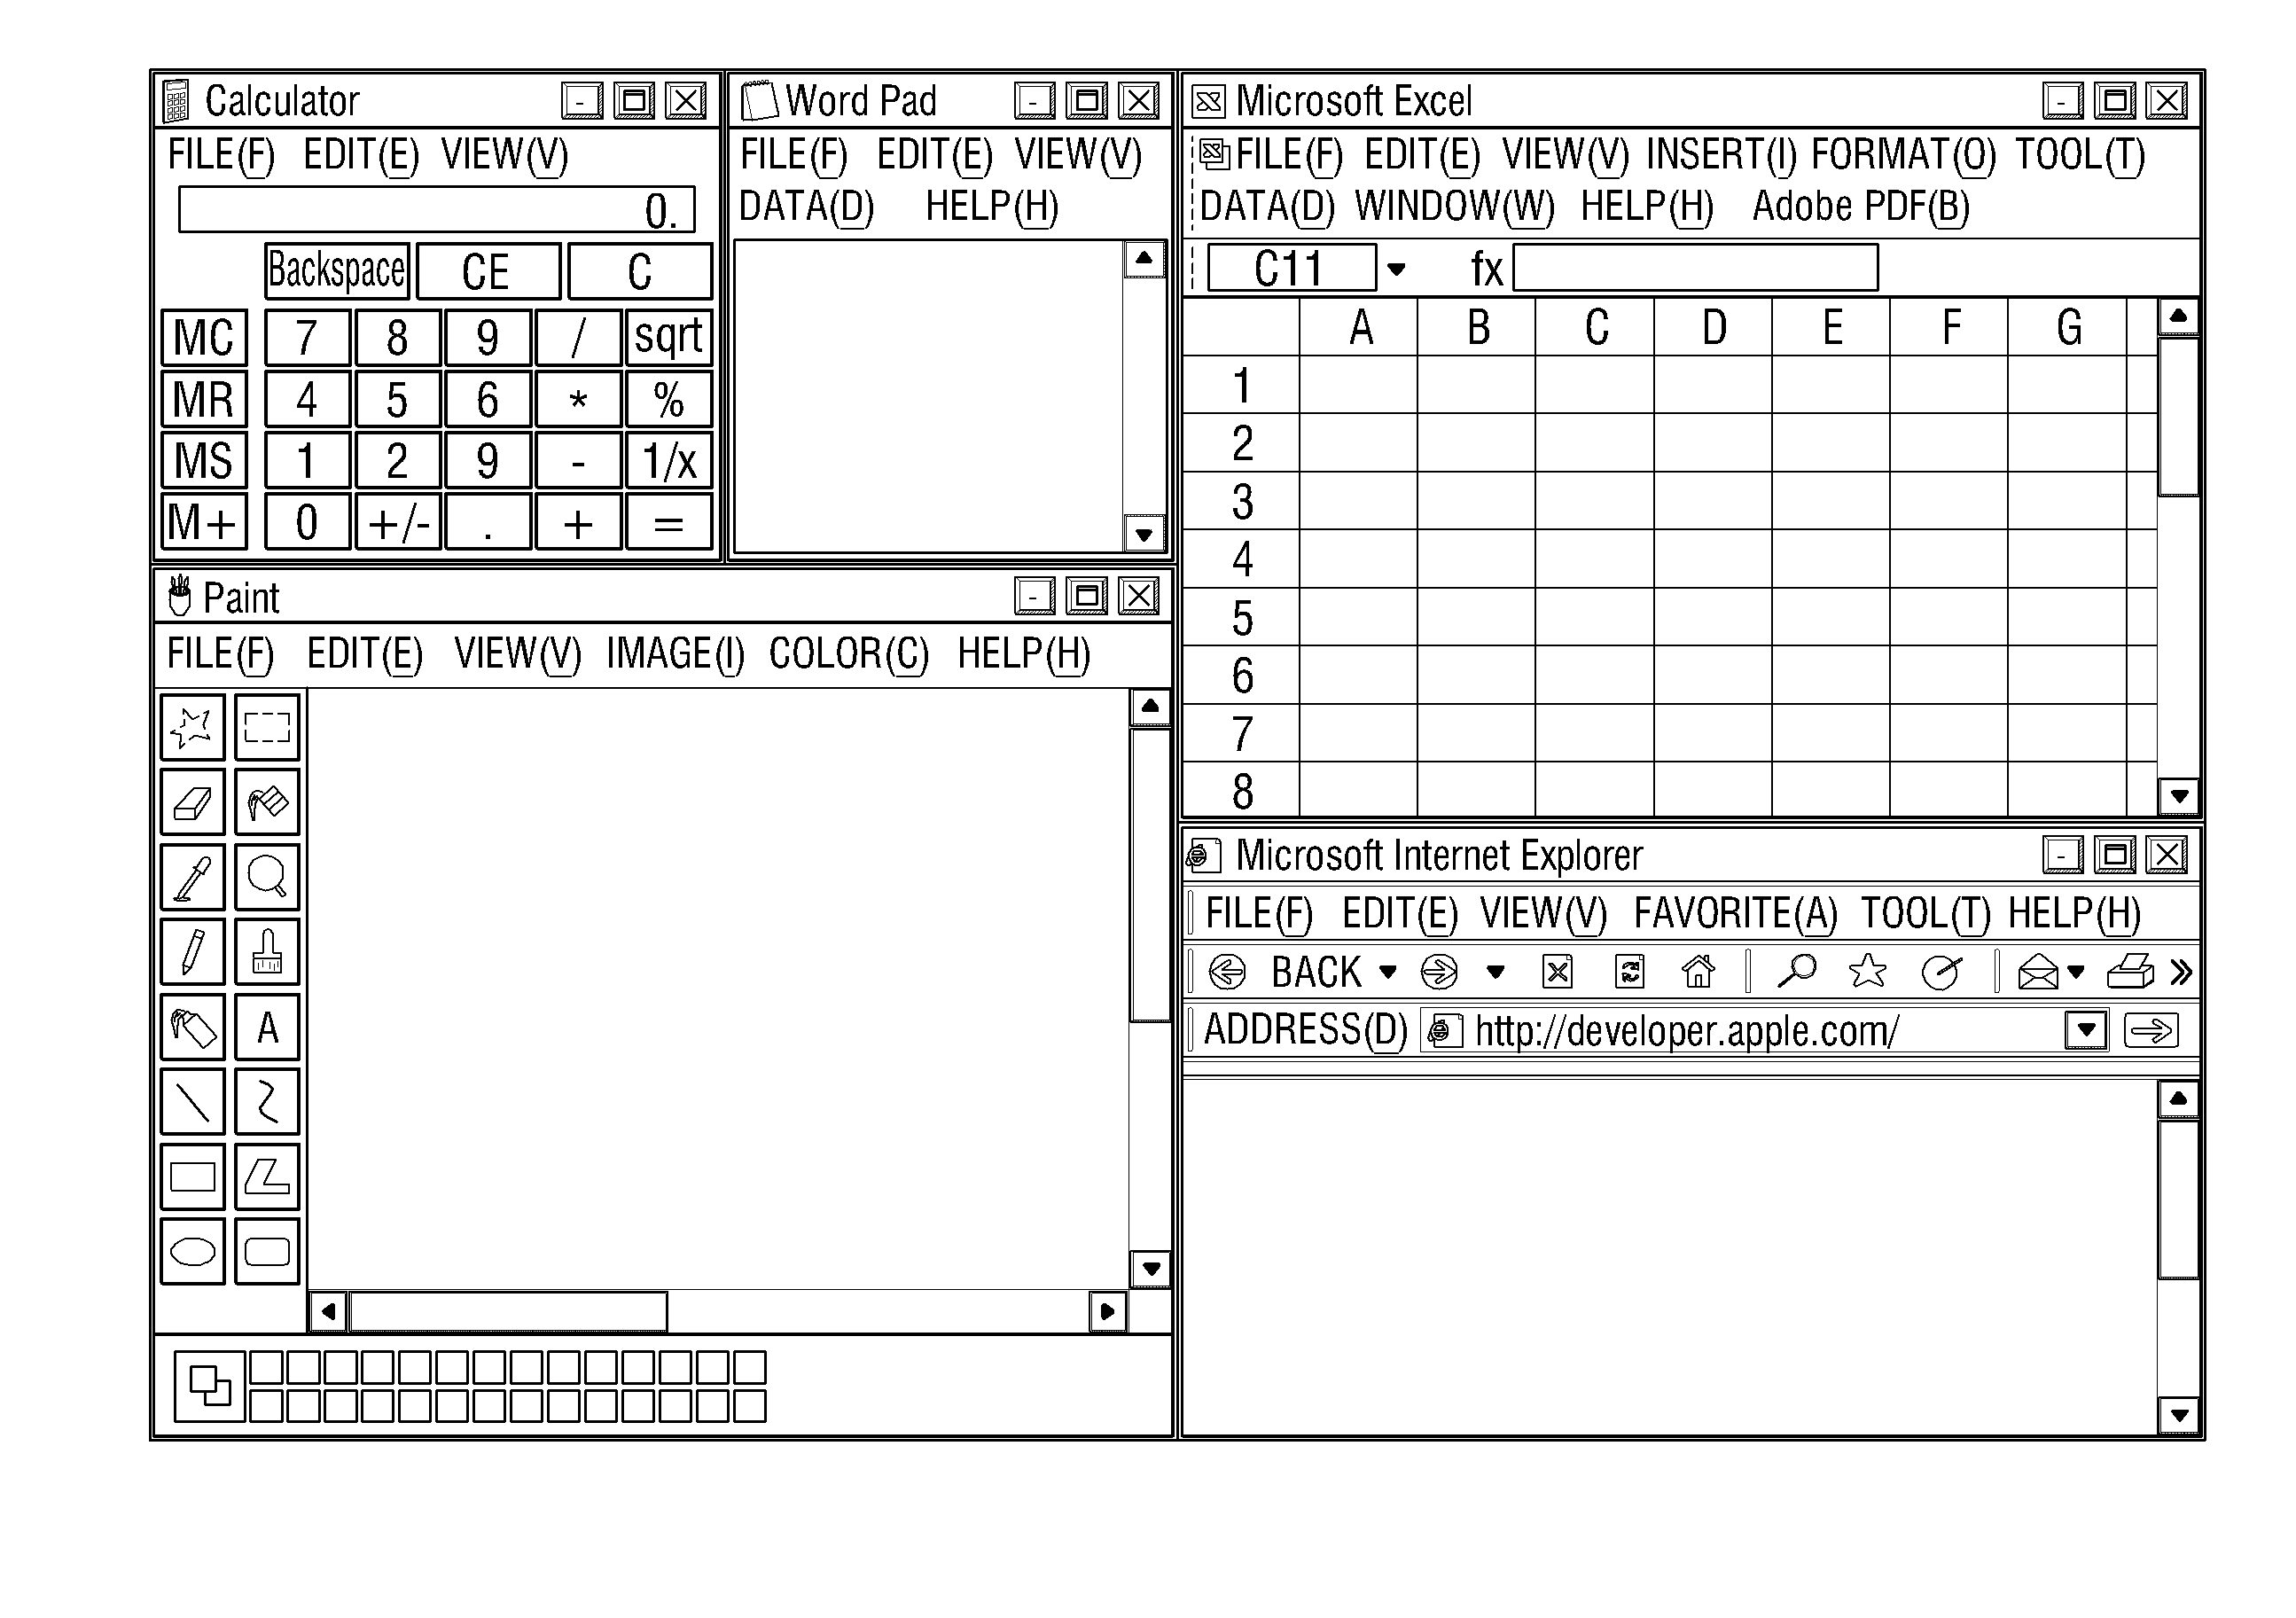Select cell C11 in Excel spreadsheet
Image resolution: width=2296 pixels, height=1618 pixels.
tap(1286, 271)
